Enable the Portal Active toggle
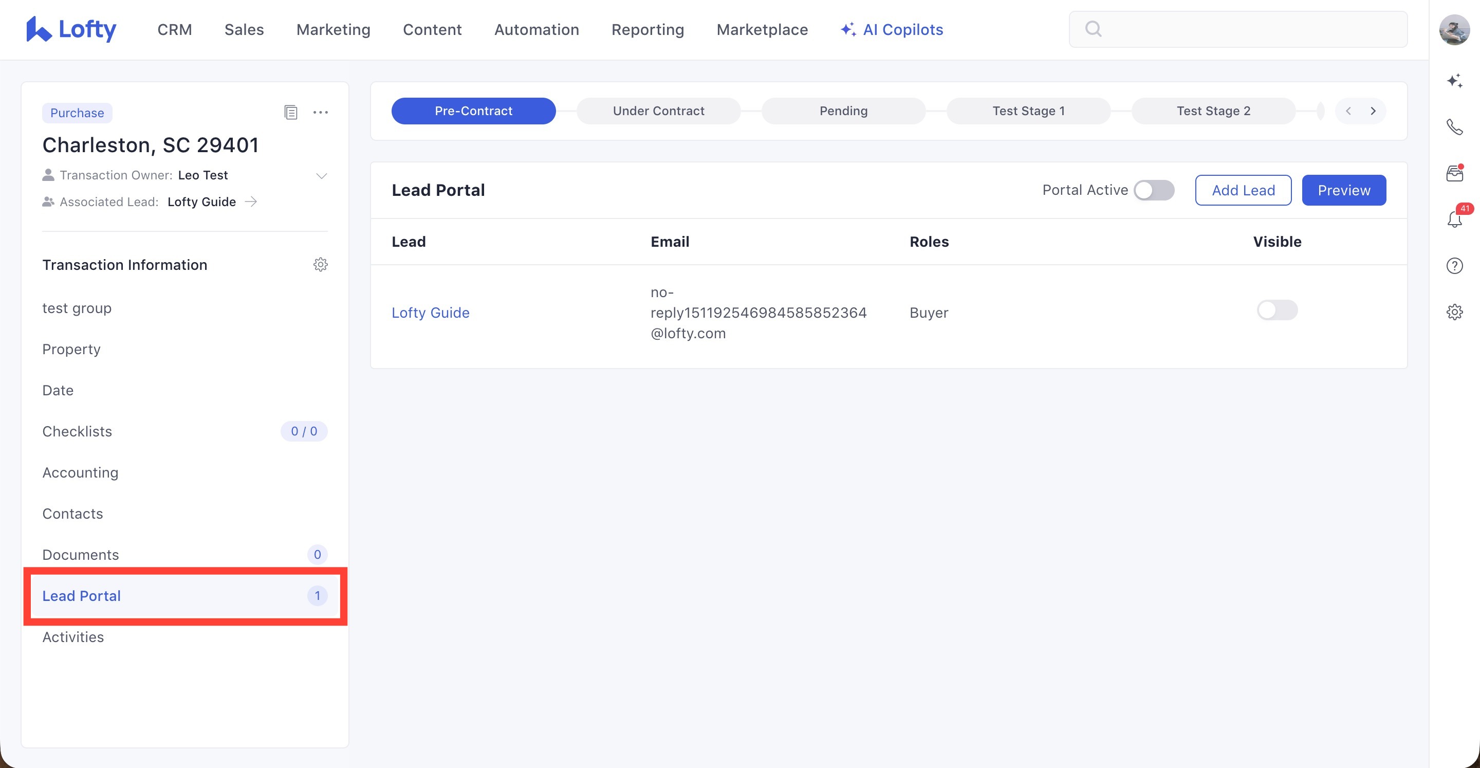Image resolution: width=1480 pixels, height=768 pixels. [1154, 190]
